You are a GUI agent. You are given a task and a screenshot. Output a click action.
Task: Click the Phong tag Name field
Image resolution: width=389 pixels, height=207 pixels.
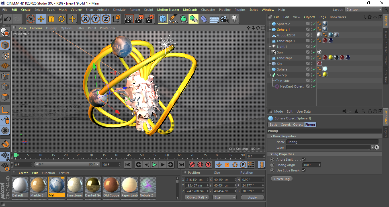tap(333, 142)
